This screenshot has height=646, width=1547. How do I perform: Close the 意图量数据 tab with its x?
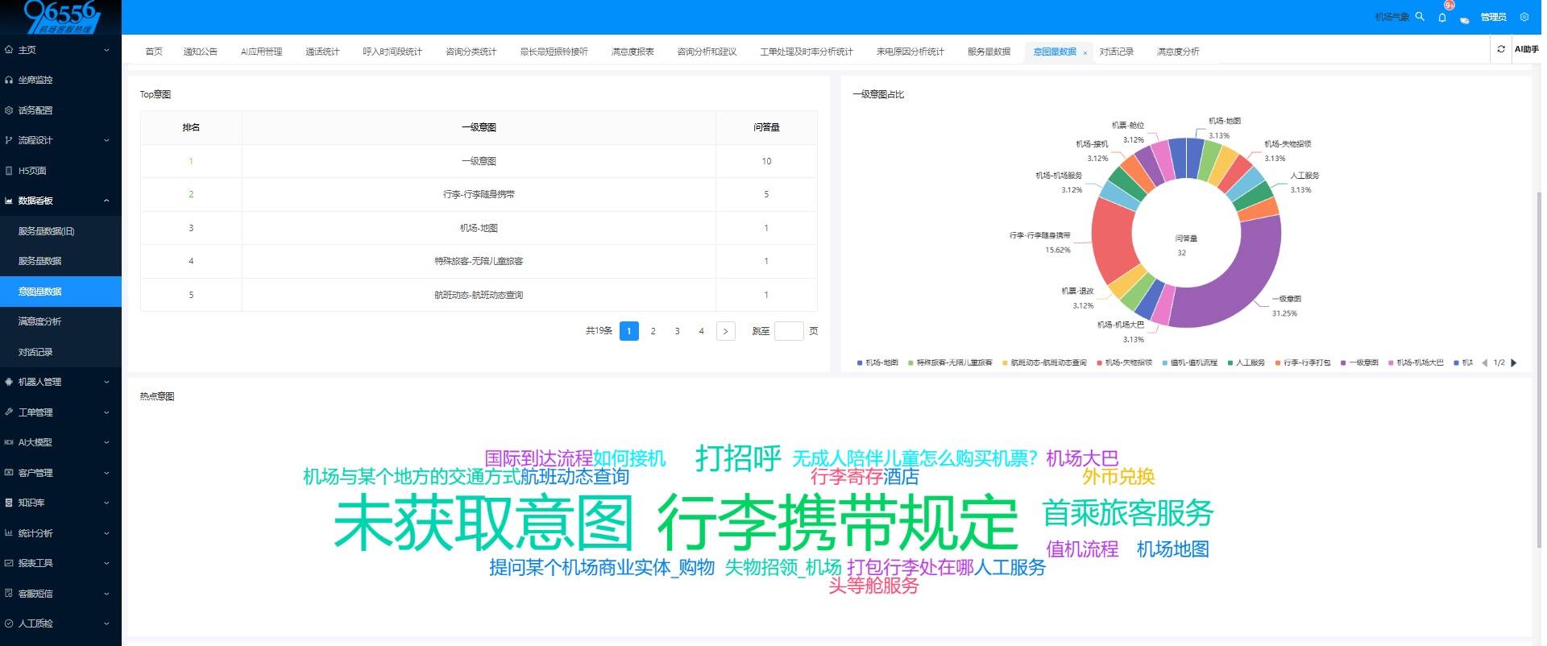1085,52
